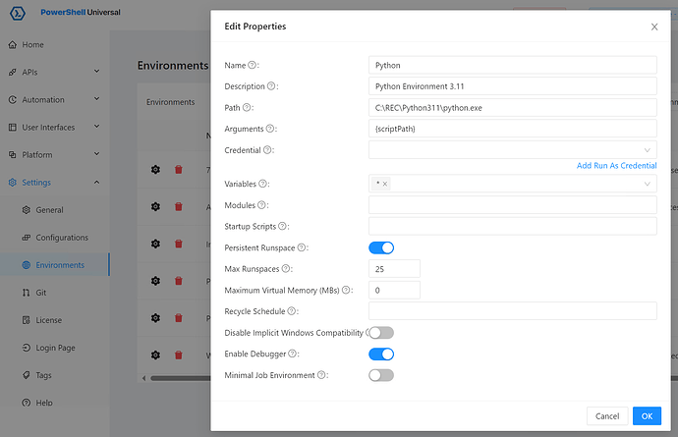Click the Path input field
Screen dimensions: 678x437
(512, 108)
